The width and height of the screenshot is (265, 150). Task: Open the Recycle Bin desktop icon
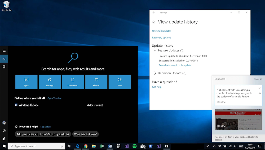coord(6,6)
